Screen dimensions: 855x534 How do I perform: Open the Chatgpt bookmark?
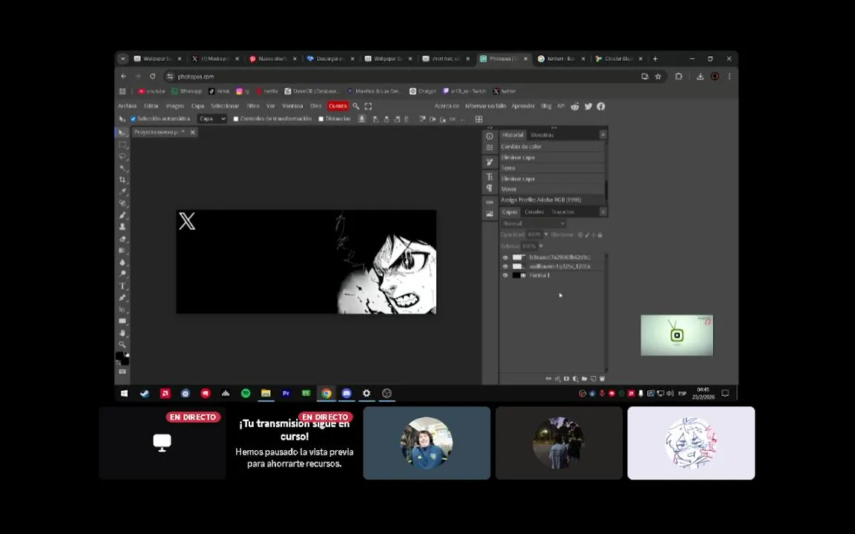click(x=422, y=91)
